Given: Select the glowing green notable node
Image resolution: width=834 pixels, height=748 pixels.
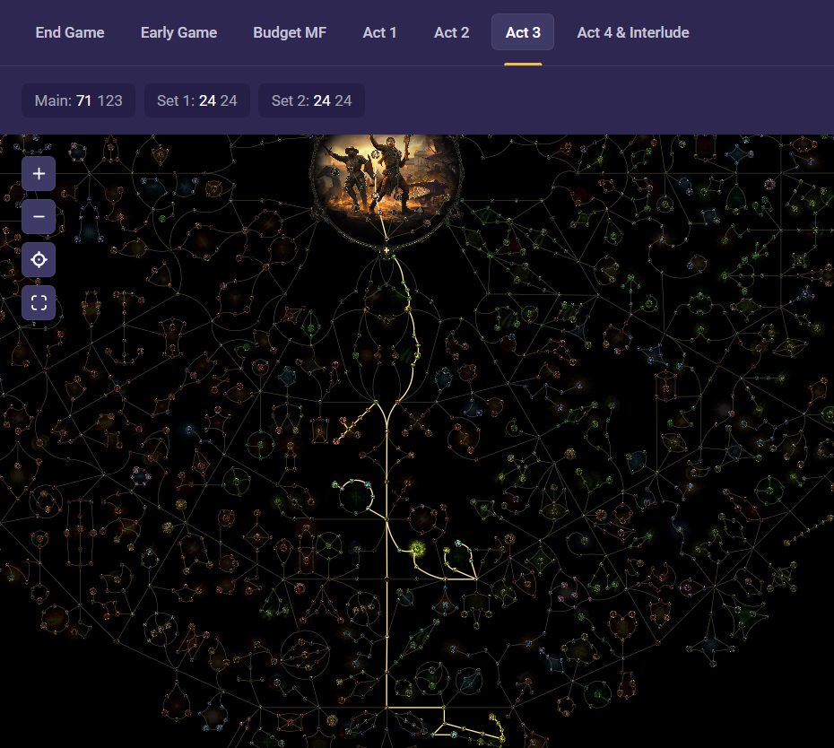Looking at the screenshot, I should coord(417,549).
